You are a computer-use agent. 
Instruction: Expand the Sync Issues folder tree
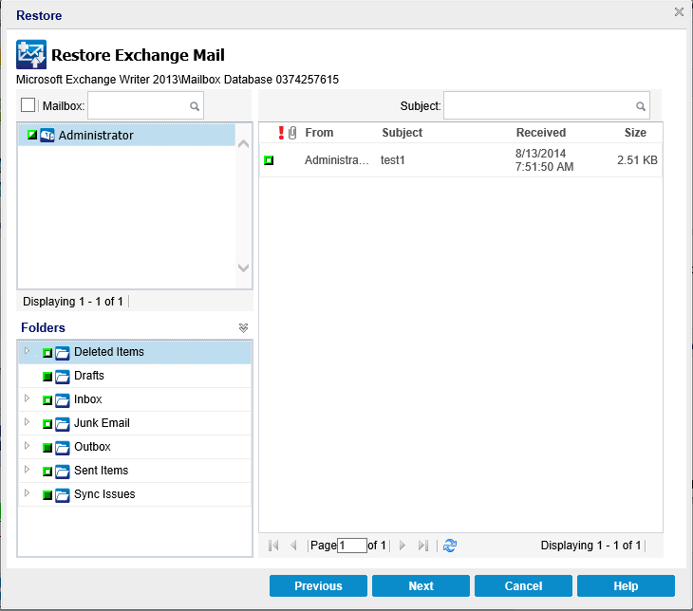pyautogui.click(x=27, y=494)
